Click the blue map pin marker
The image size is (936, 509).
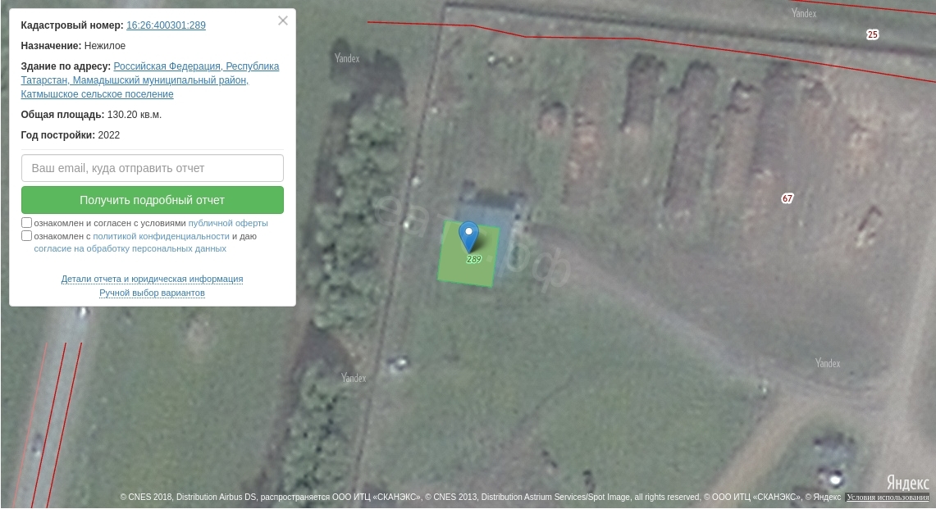point(468,236)
